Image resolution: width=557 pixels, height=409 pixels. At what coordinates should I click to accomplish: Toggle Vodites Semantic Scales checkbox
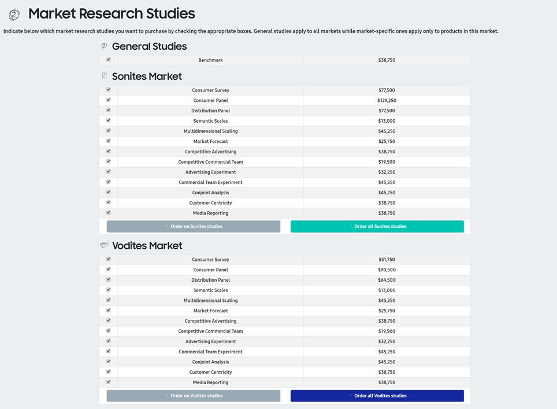[109, 290]
